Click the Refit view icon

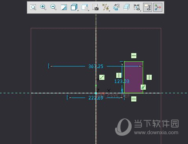33,7
